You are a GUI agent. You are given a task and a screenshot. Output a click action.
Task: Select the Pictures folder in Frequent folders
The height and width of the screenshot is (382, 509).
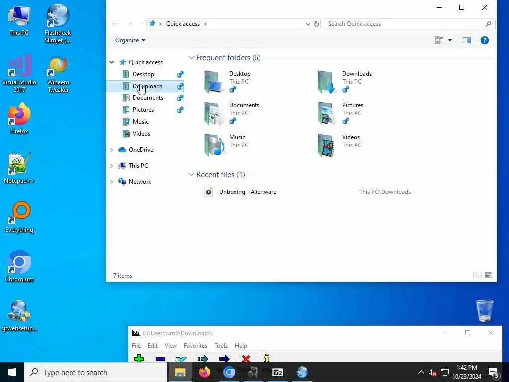[340, 113]
